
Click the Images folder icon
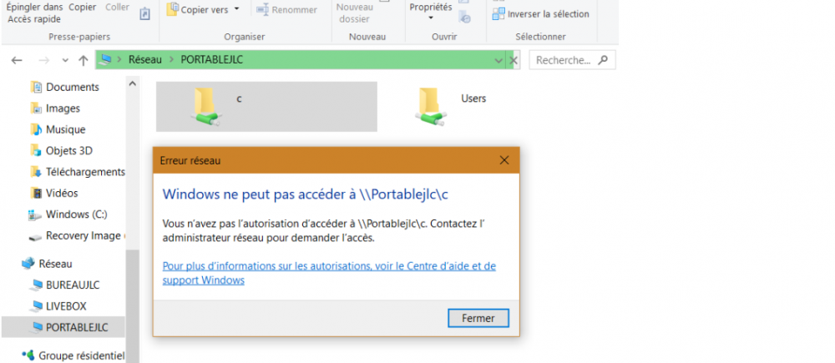click(36, 108)
